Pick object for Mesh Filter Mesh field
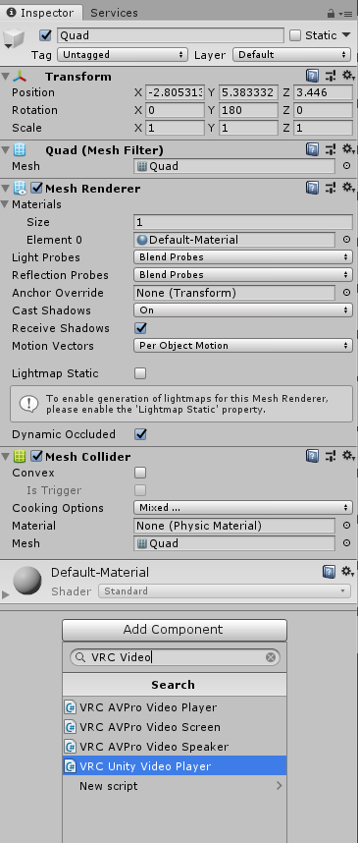 point(346,166)
